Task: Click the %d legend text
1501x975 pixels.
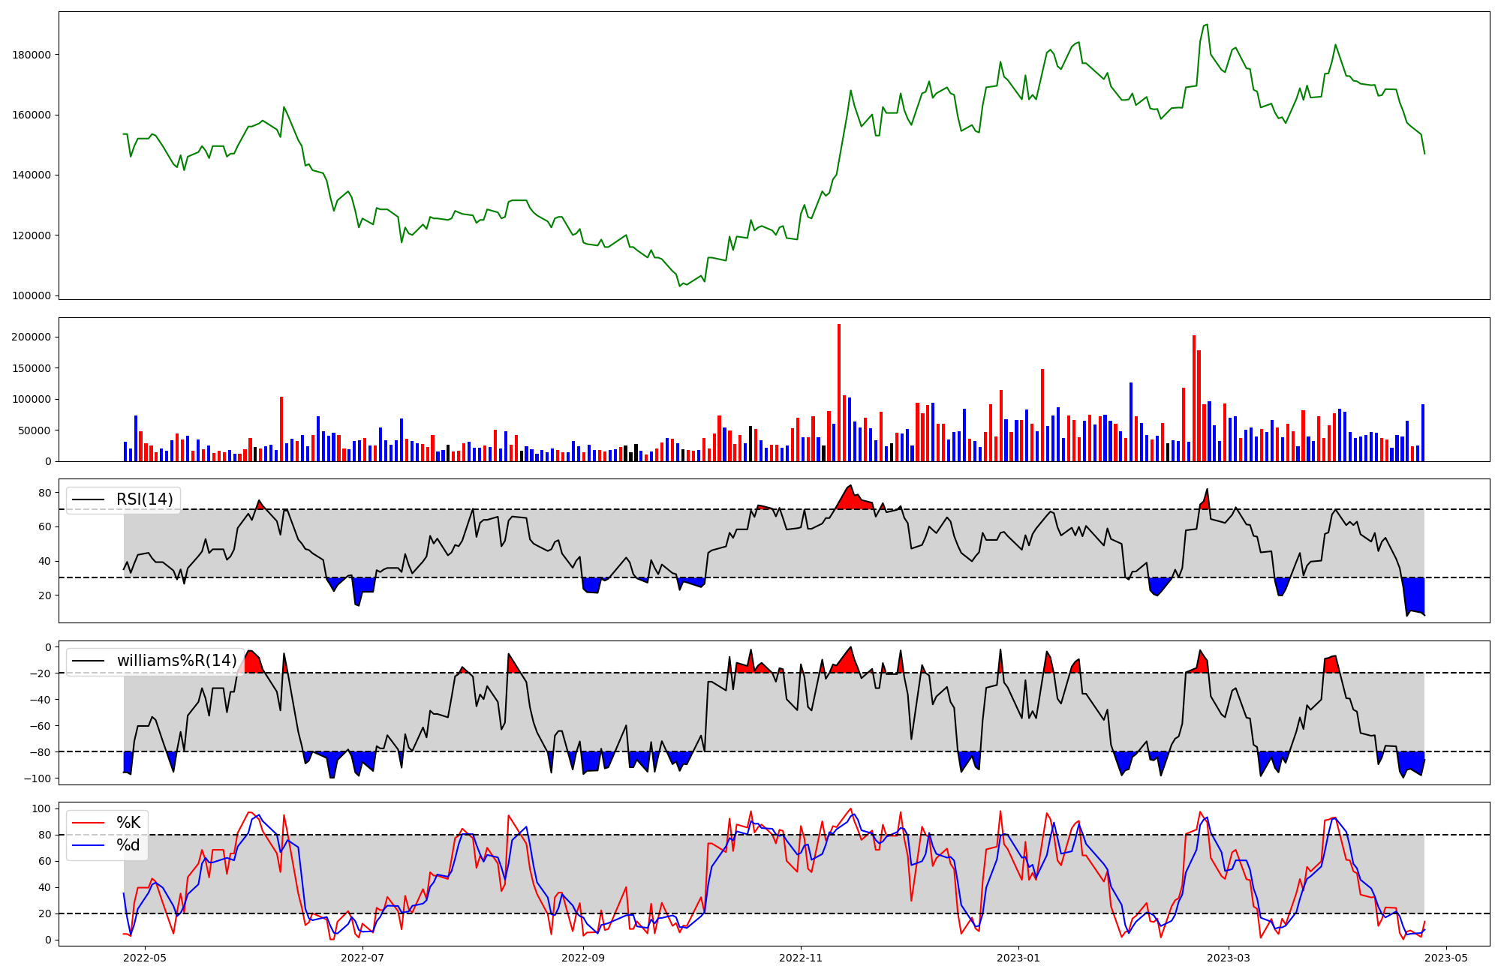Action: pos(128,846)
